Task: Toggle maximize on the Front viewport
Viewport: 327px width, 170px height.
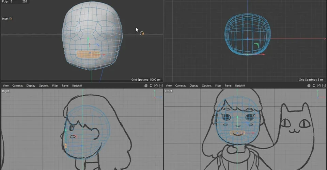Action: click(x=324, y=86)
